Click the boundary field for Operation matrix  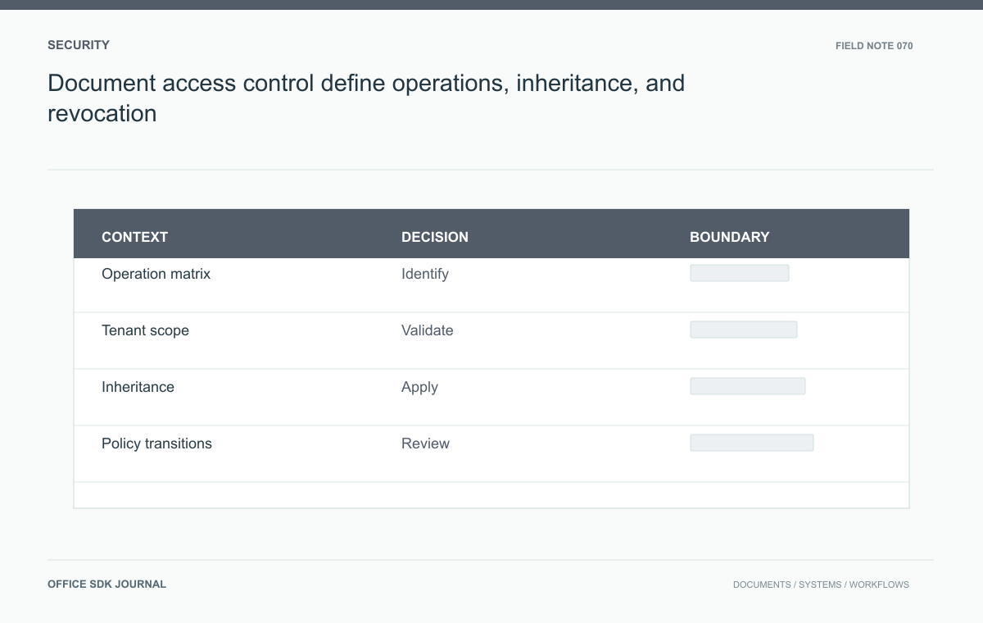(x=740, y=273)
